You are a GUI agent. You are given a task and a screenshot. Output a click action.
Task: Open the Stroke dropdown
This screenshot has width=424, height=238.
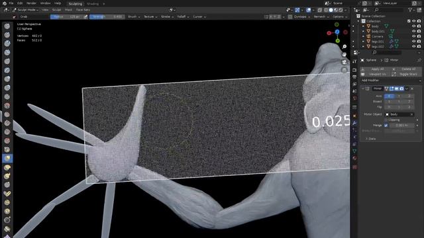[x=167, y=17]
